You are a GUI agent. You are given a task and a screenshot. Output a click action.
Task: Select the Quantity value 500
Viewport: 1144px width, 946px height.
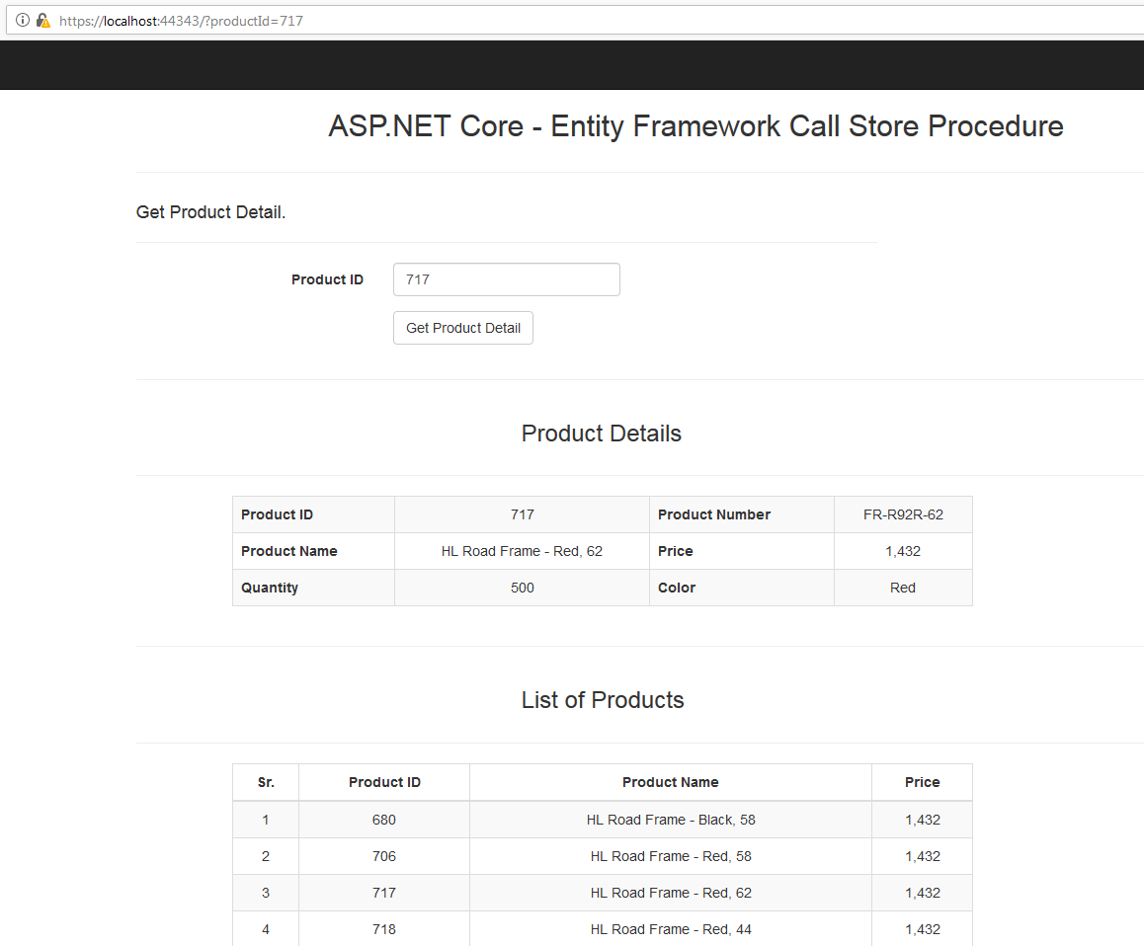522,587
